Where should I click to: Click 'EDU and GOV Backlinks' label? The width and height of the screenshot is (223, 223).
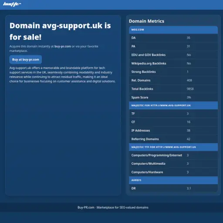point(149,55)
